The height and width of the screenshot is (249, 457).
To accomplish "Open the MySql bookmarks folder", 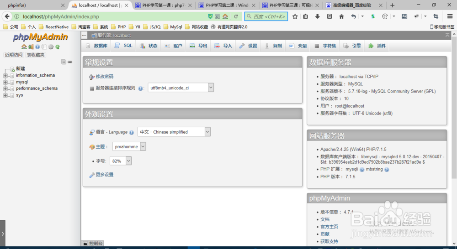I will 173,27.
